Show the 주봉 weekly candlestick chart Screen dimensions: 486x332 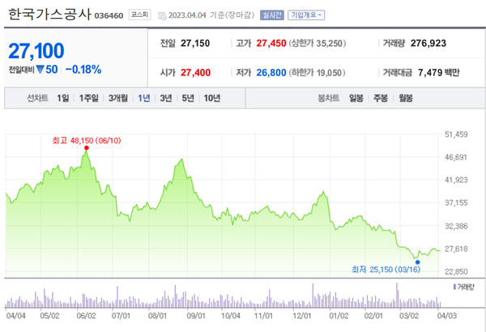(x=380, y=99)
